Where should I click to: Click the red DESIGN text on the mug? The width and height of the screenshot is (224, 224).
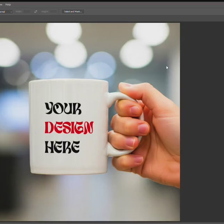pyautogui.click(x=69, y=127)
